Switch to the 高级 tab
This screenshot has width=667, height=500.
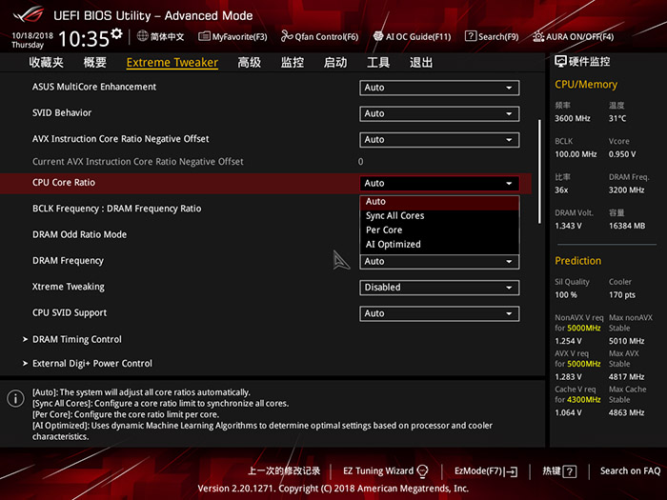point(249,63)
